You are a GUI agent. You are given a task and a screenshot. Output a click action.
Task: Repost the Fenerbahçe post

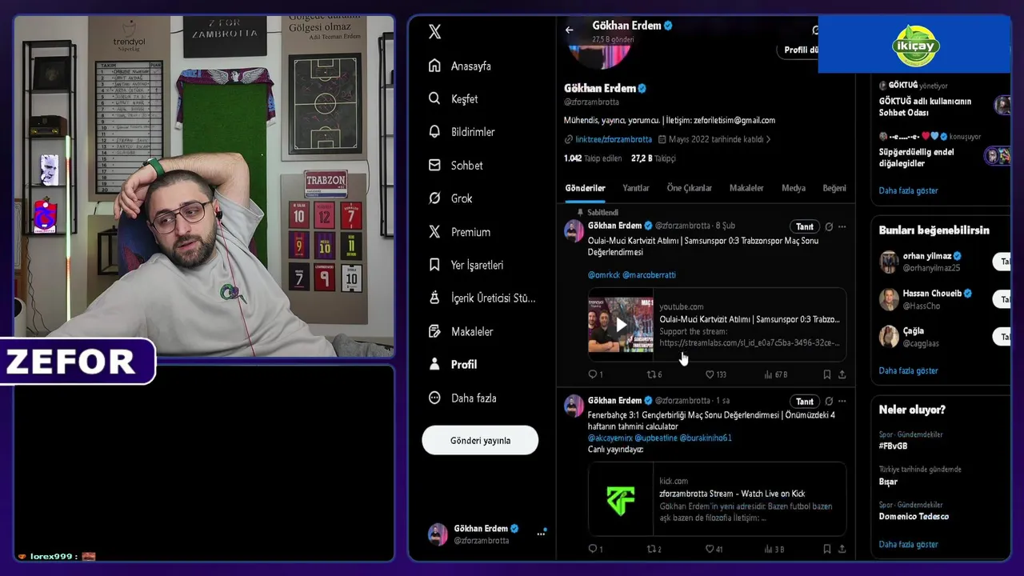[x=654, y=549]
